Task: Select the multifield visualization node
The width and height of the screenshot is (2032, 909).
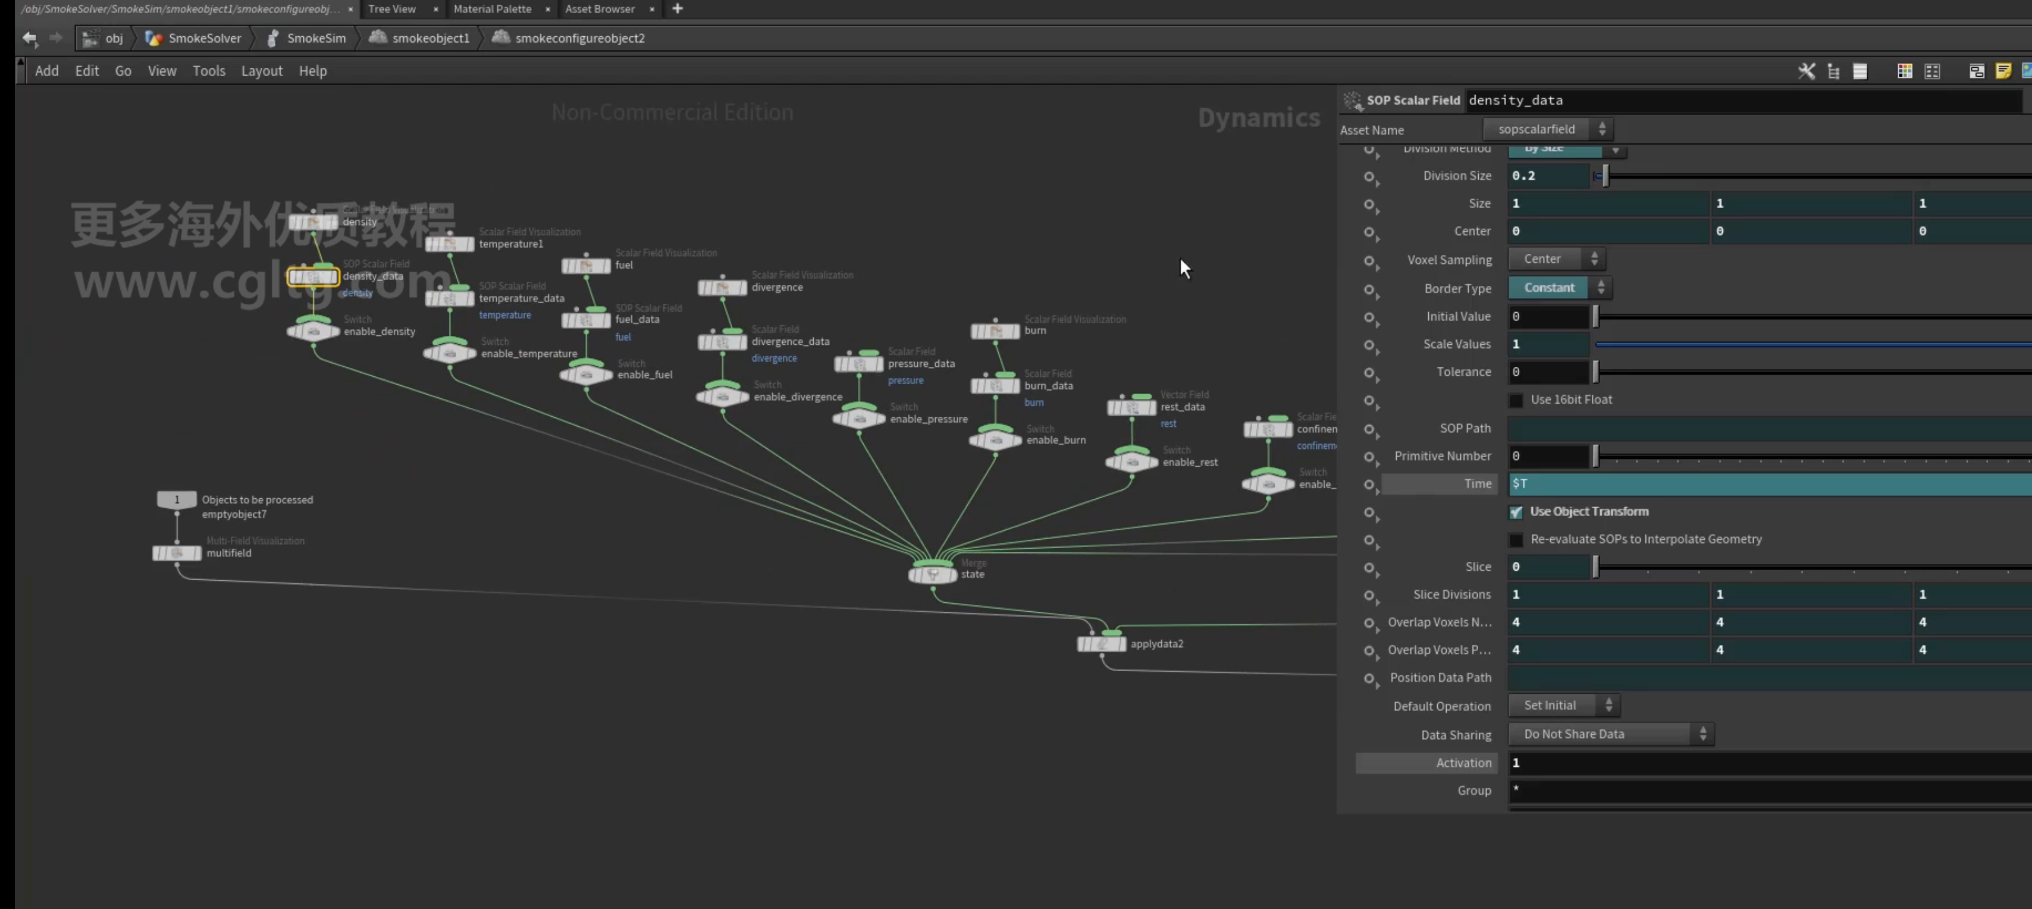Action: (x=177, y=553)
